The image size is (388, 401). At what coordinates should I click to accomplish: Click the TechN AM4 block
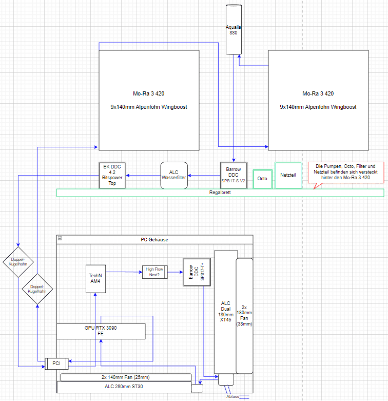pyautogui.click(x=95, y=279)
